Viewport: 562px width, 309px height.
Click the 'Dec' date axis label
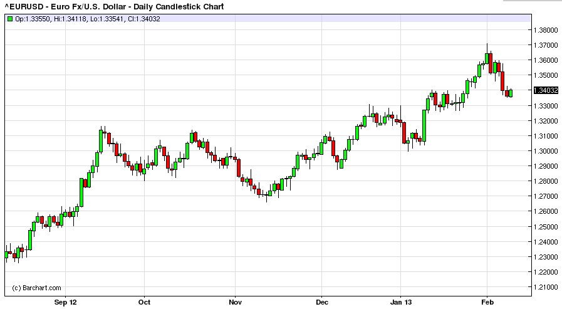[x=322, y=302]
